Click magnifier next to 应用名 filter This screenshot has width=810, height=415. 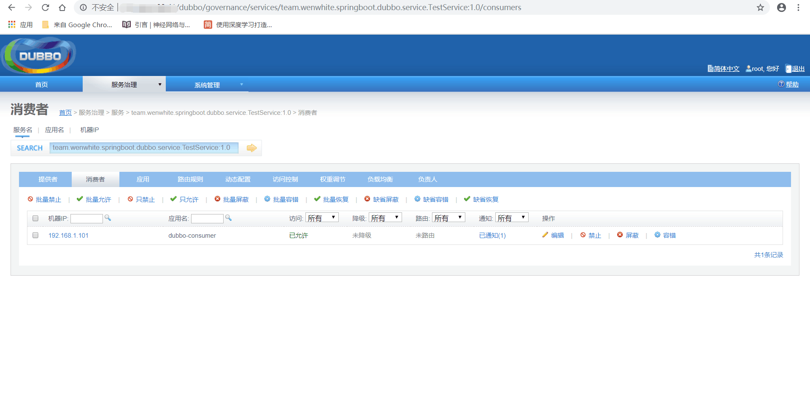click(x=228, y=218)
